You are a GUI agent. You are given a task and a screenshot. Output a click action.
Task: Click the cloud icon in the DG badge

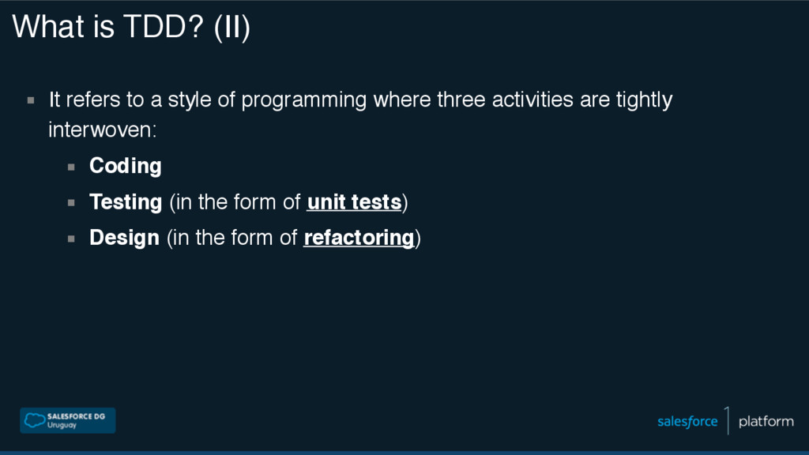click(35, 420)
